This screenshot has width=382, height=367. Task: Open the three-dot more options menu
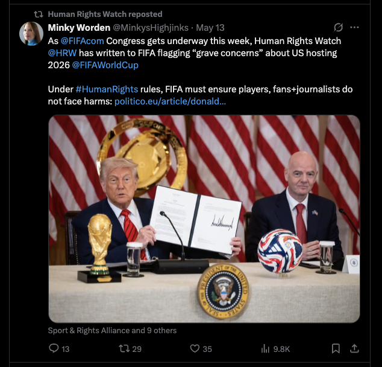point(354,27)
